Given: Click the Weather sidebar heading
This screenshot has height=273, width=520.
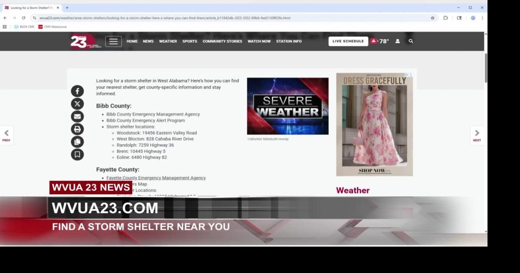Looking at the screenshot, I should [x=353, y=191].
